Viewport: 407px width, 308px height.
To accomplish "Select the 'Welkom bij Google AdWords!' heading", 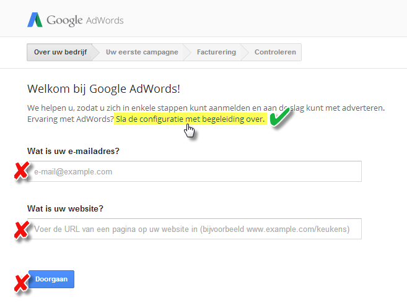I will click(103, 89).
